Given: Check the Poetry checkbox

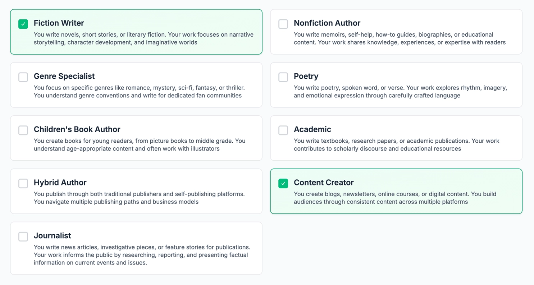Looking at the screenshot, I should [283, 77].
